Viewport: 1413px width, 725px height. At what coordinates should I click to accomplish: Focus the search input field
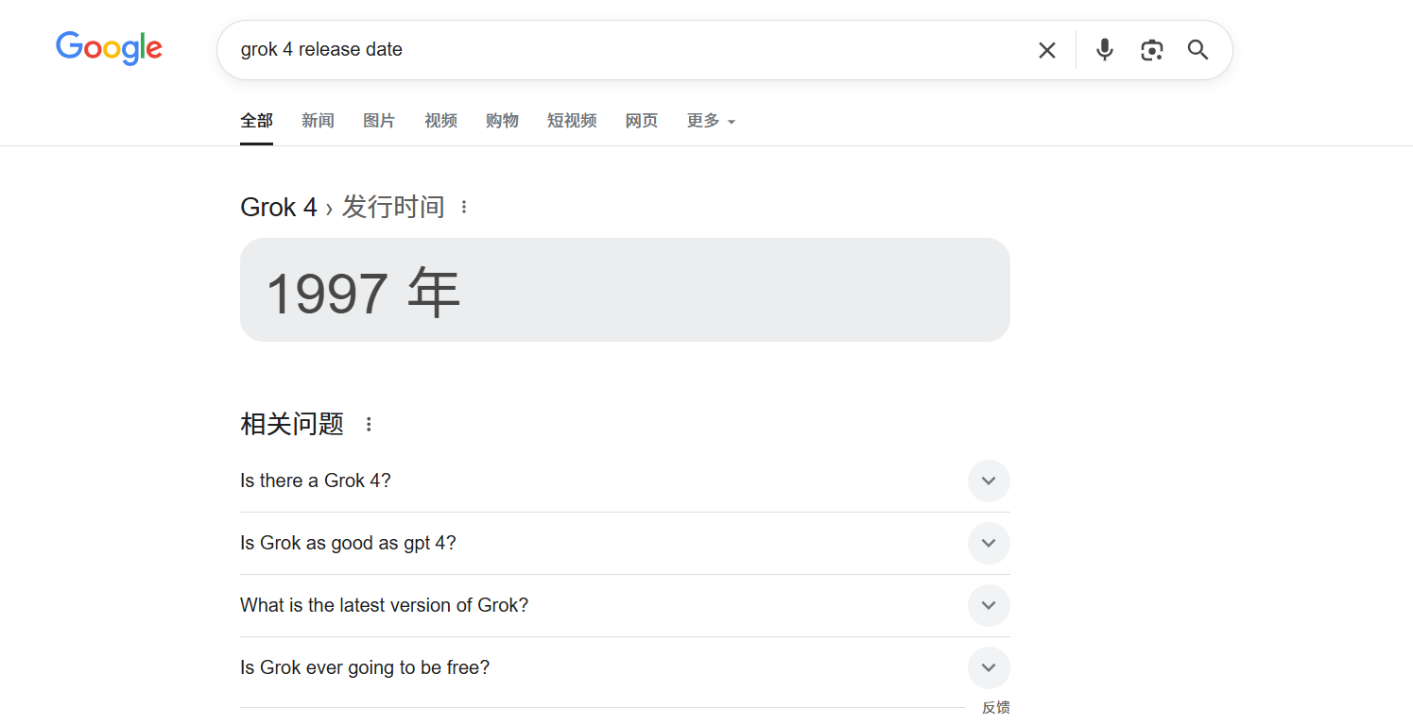tap(629, 50)
